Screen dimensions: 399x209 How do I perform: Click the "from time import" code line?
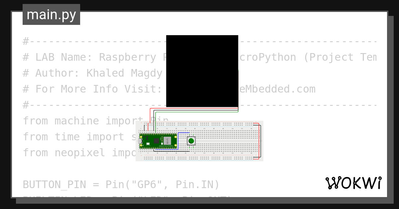[x=80, y=137]
